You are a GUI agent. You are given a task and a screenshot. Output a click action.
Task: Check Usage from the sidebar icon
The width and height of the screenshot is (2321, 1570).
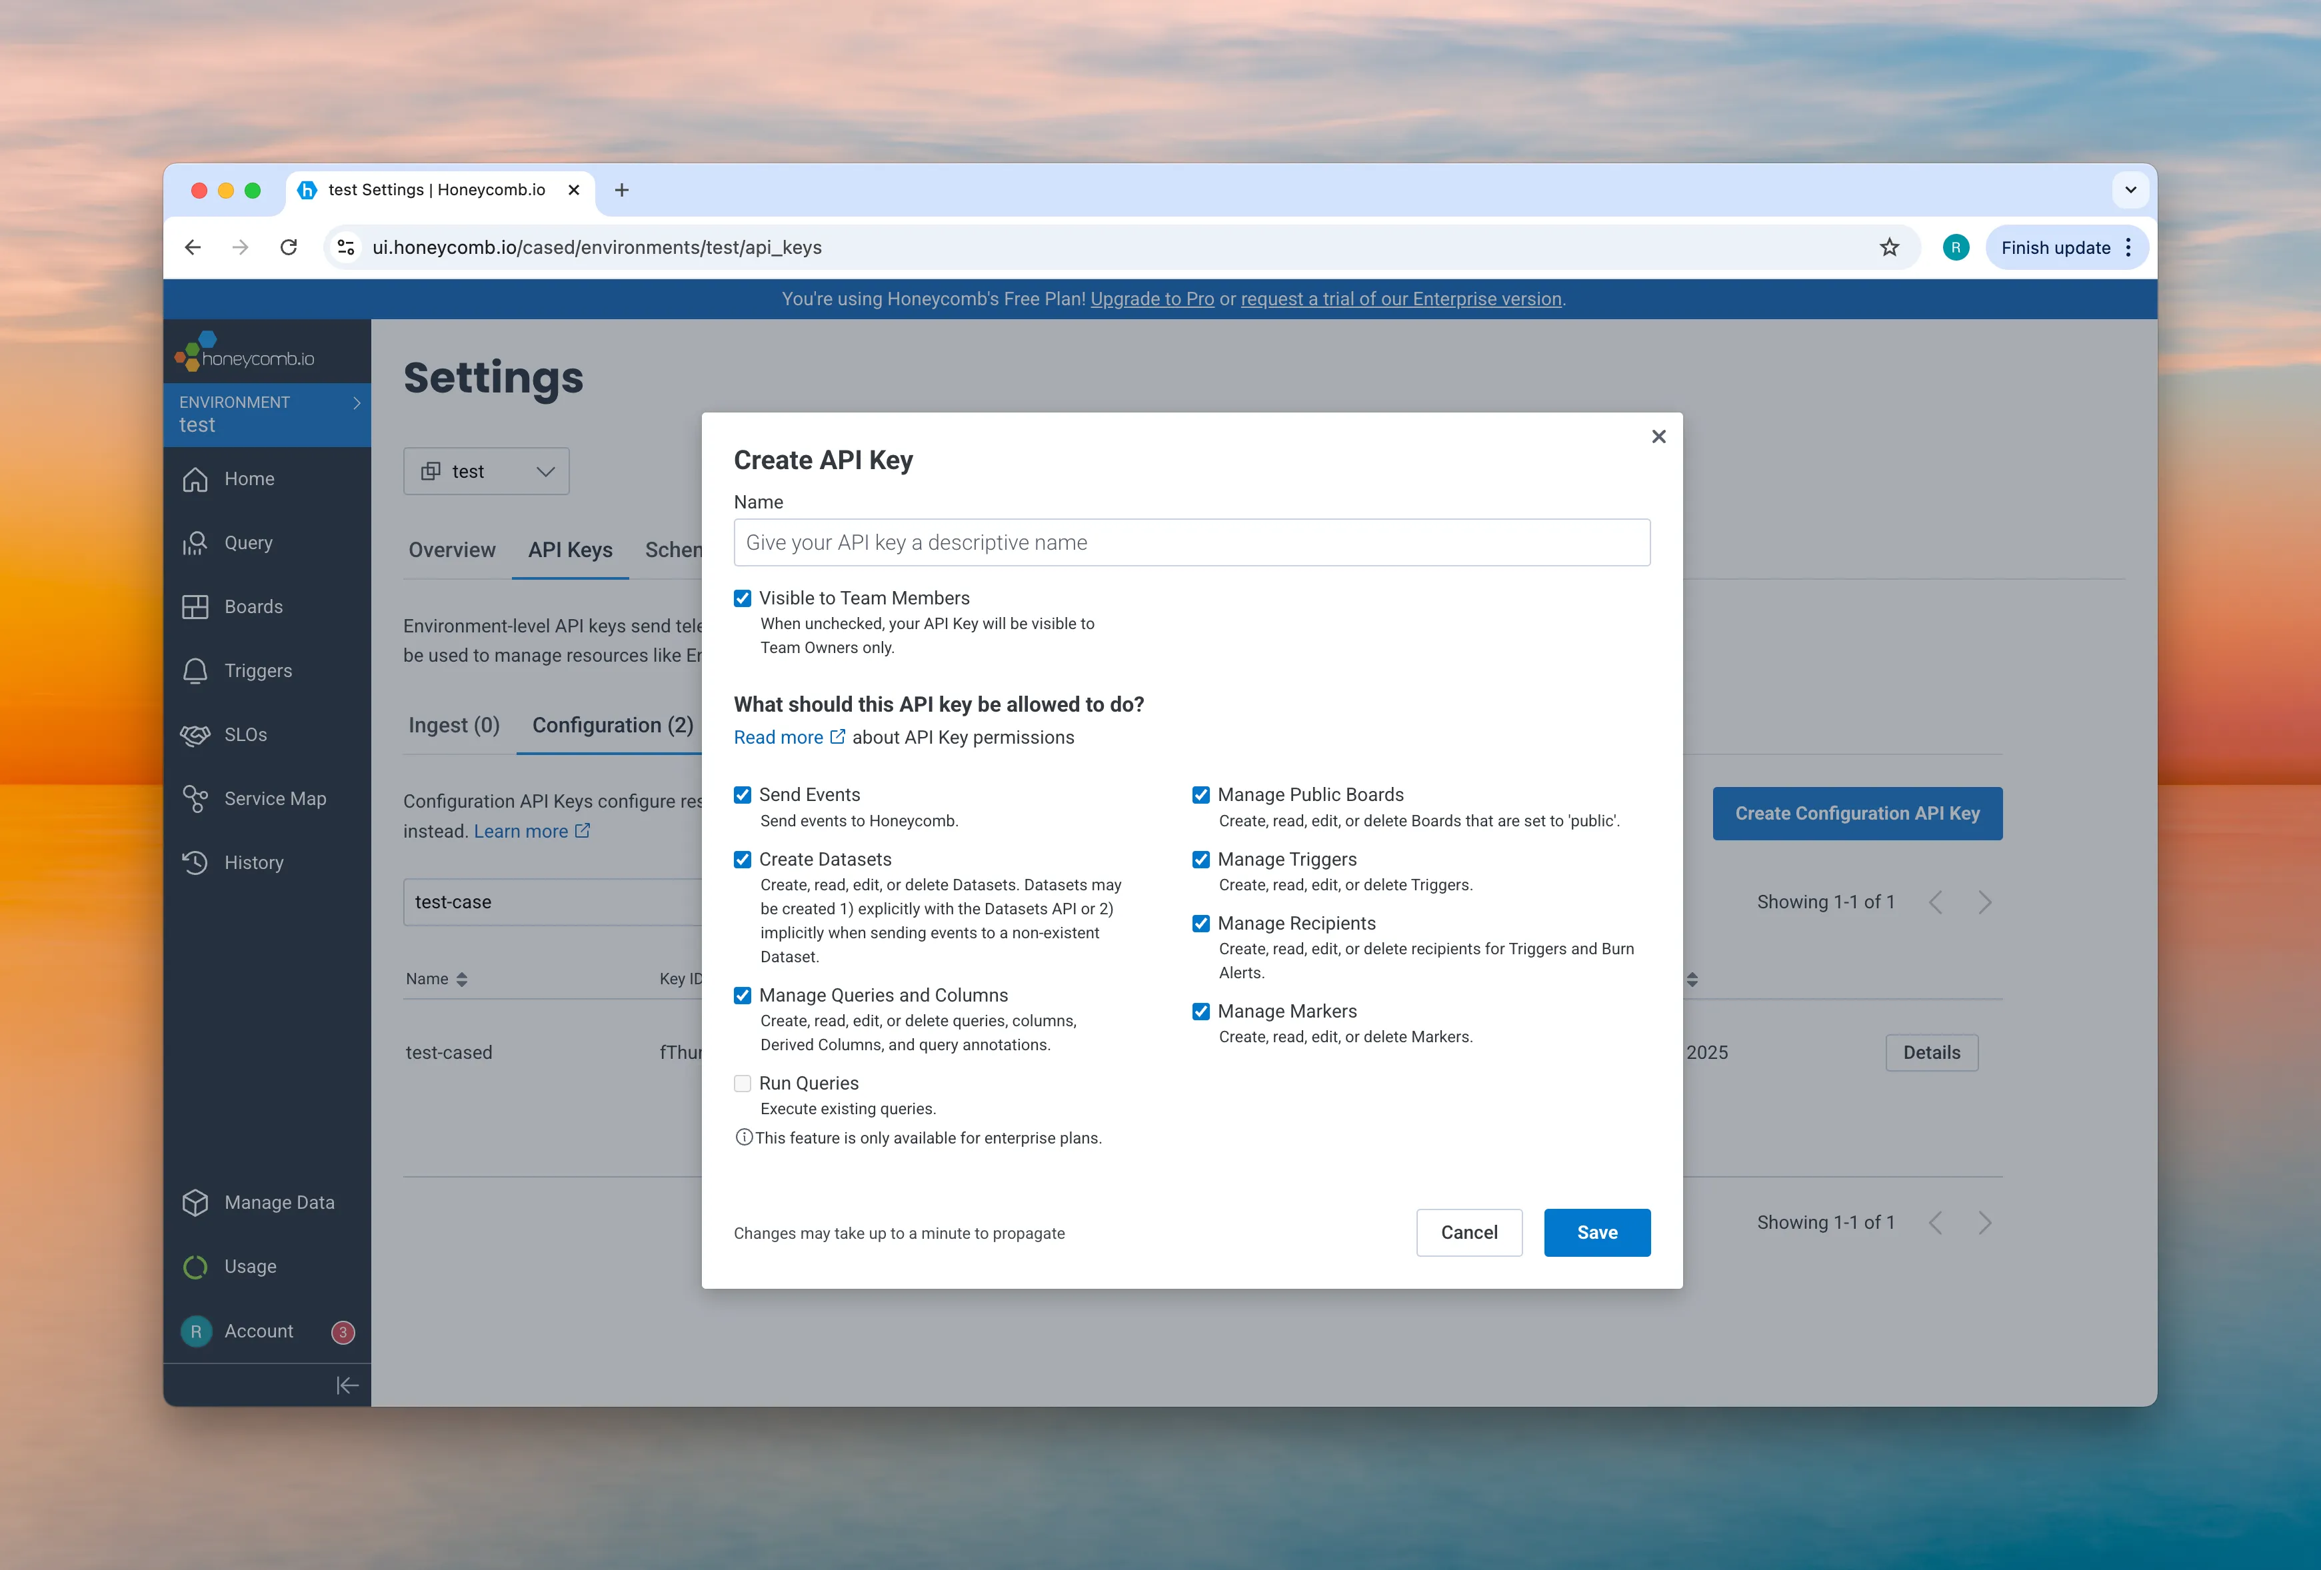point(250,1266)
